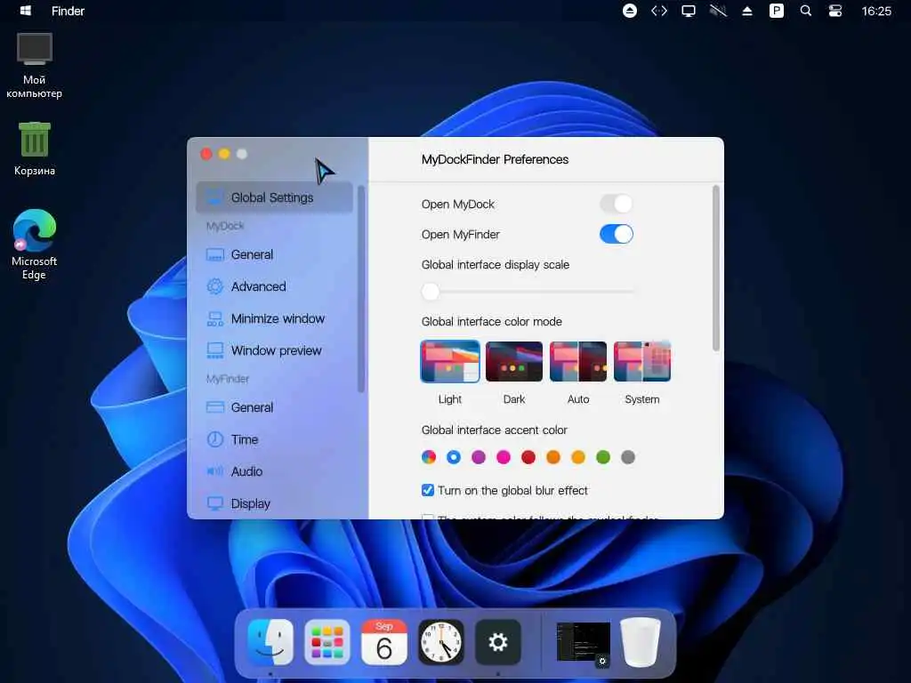Screen dimensions: 911x683
Task: Open the Windows logo menu
Action: [x=26, y=11]
